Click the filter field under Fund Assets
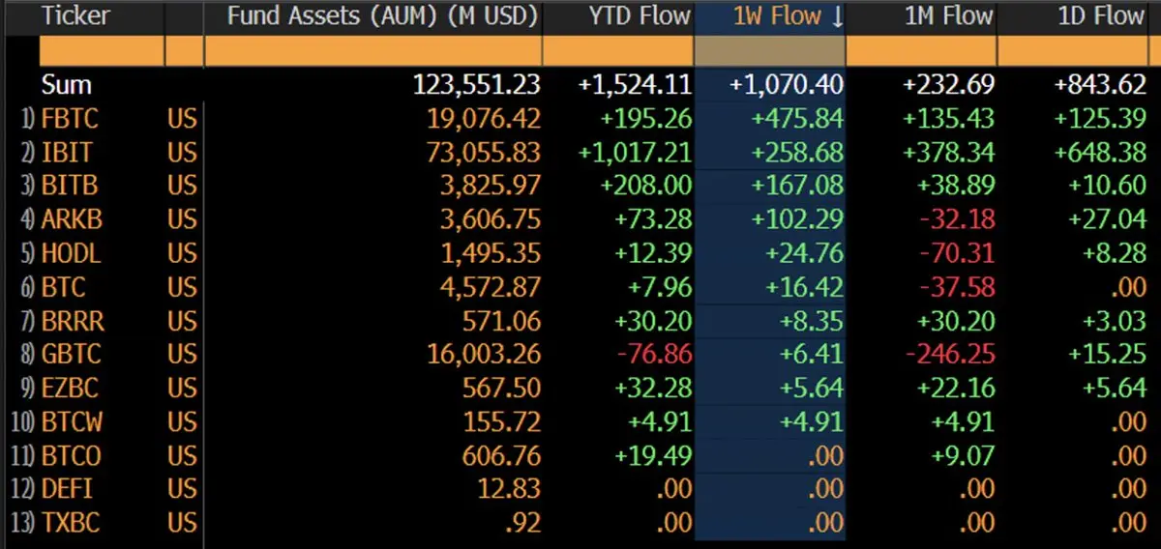 pyautogui.click(x=372, y=50)
